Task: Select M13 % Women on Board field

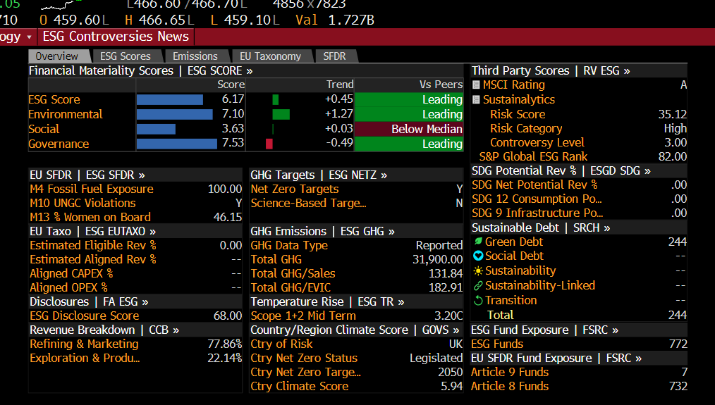Action: pyautogui.click(x=136, y=218)
